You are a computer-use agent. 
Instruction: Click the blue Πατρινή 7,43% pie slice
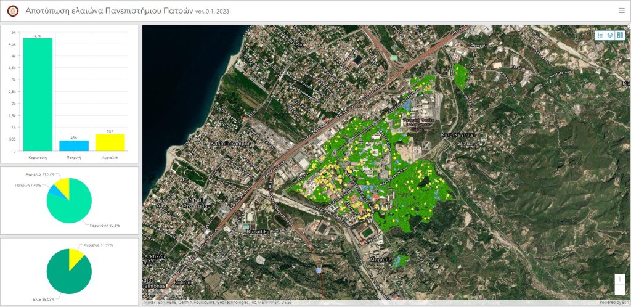pos(57,190)
